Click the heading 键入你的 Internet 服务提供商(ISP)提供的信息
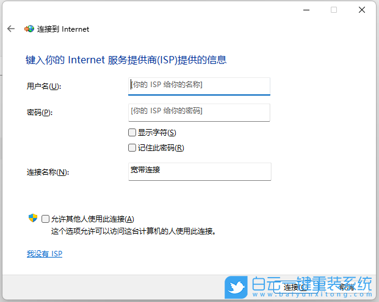379x302 pixels. pos(126,60)
